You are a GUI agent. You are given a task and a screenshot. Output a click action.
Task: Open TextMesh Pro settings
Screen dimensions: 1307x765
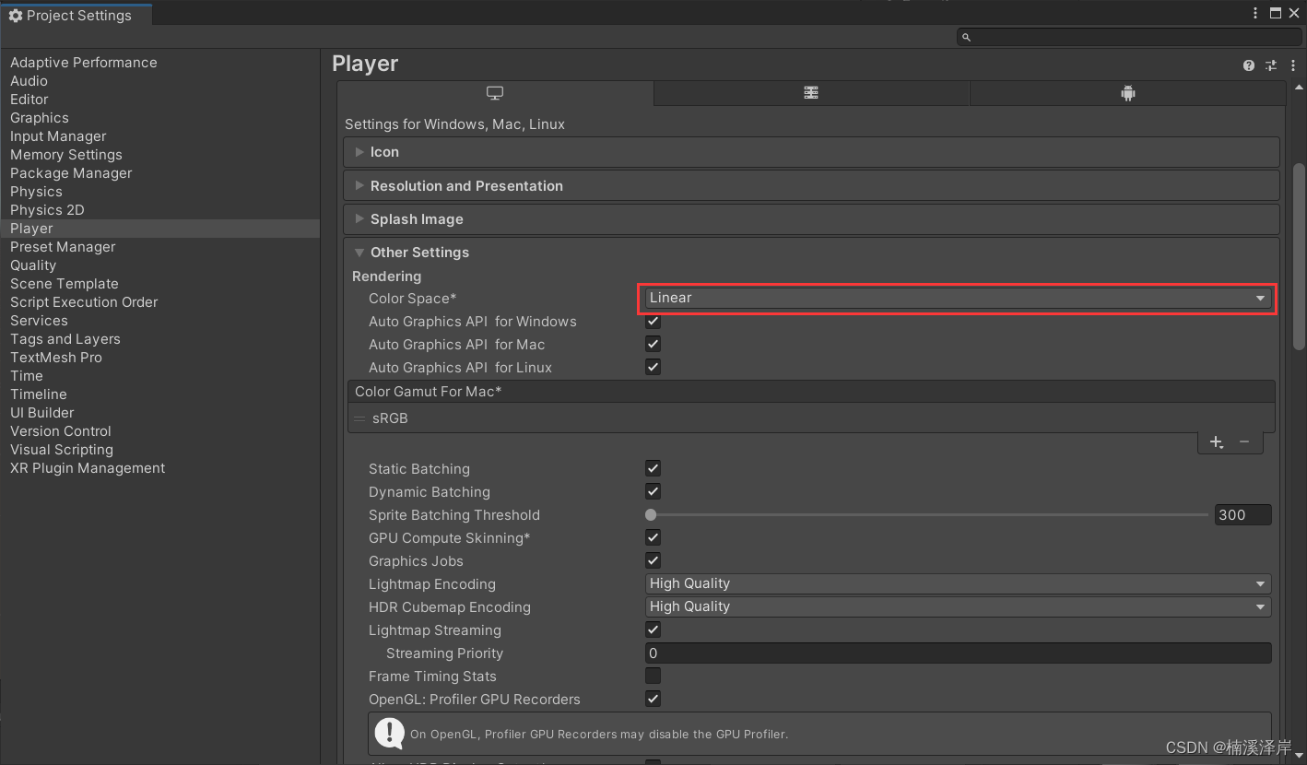(x=56, y=358)
